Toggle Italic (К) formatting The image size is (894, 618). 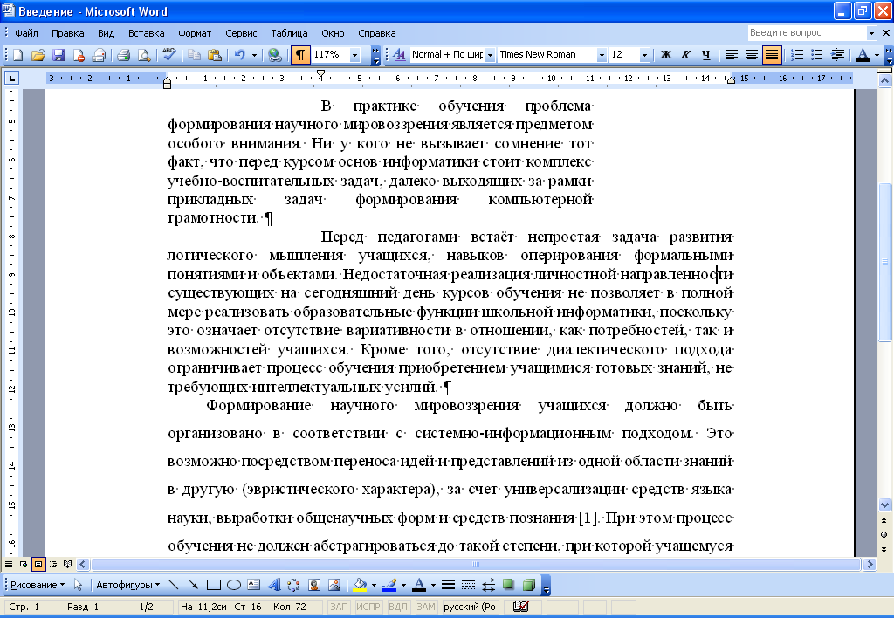(686, 55)
